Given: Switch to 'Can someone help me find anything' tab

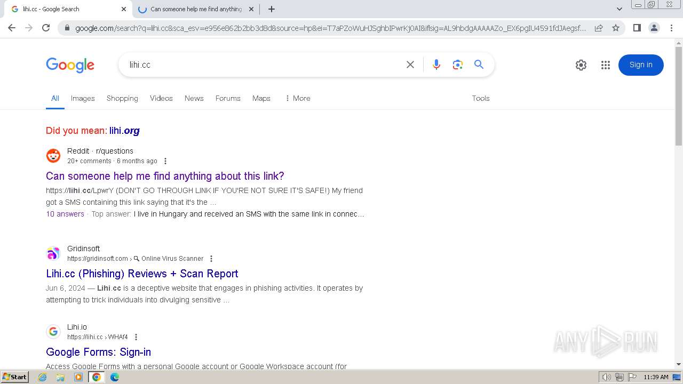Looking at the screenshot, I should coord(195,9).
